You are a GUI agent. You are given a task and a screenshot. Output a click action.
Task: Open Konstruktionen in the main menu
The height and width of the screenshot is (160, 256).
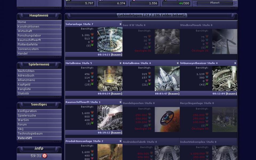(39, 27)
